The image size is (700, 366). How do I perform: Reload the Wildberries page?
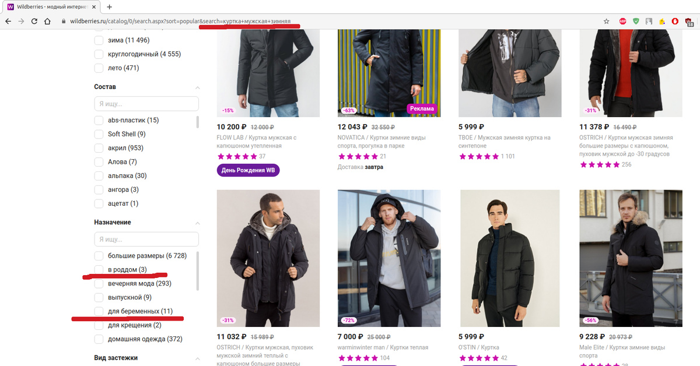click(34, 21)
